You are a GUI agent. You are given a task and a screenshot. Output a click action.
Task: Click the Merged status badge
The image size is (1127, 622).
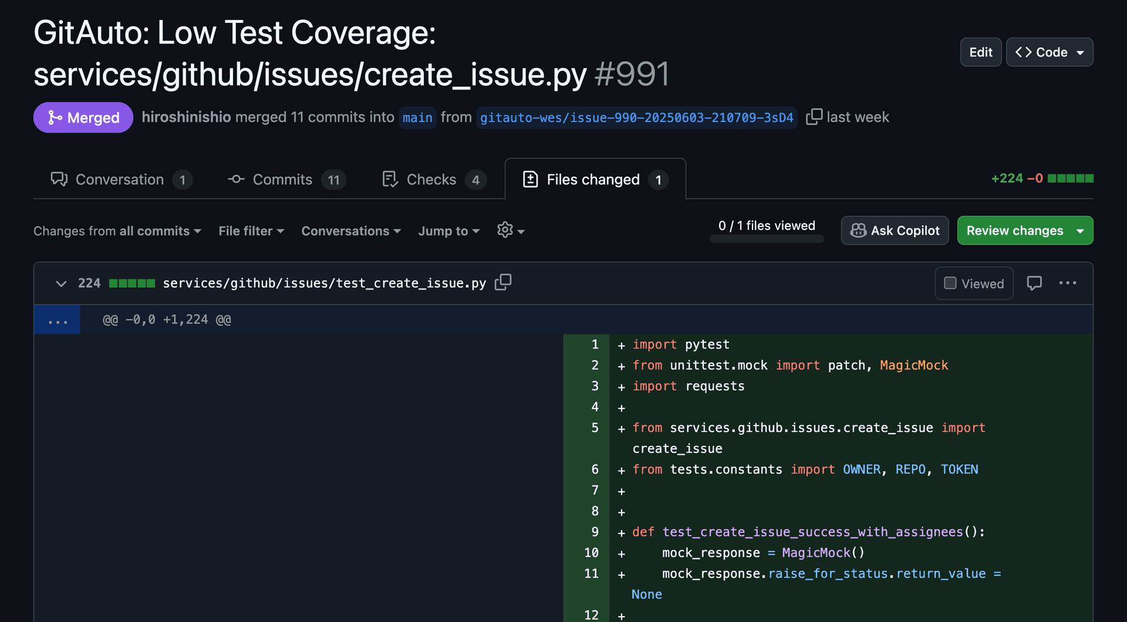(83, 117)
